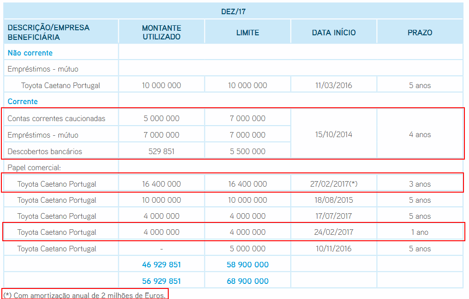Click the total limit 68 900 000
The height and width of the screenshot is (299, 469).
coord(248,281)
